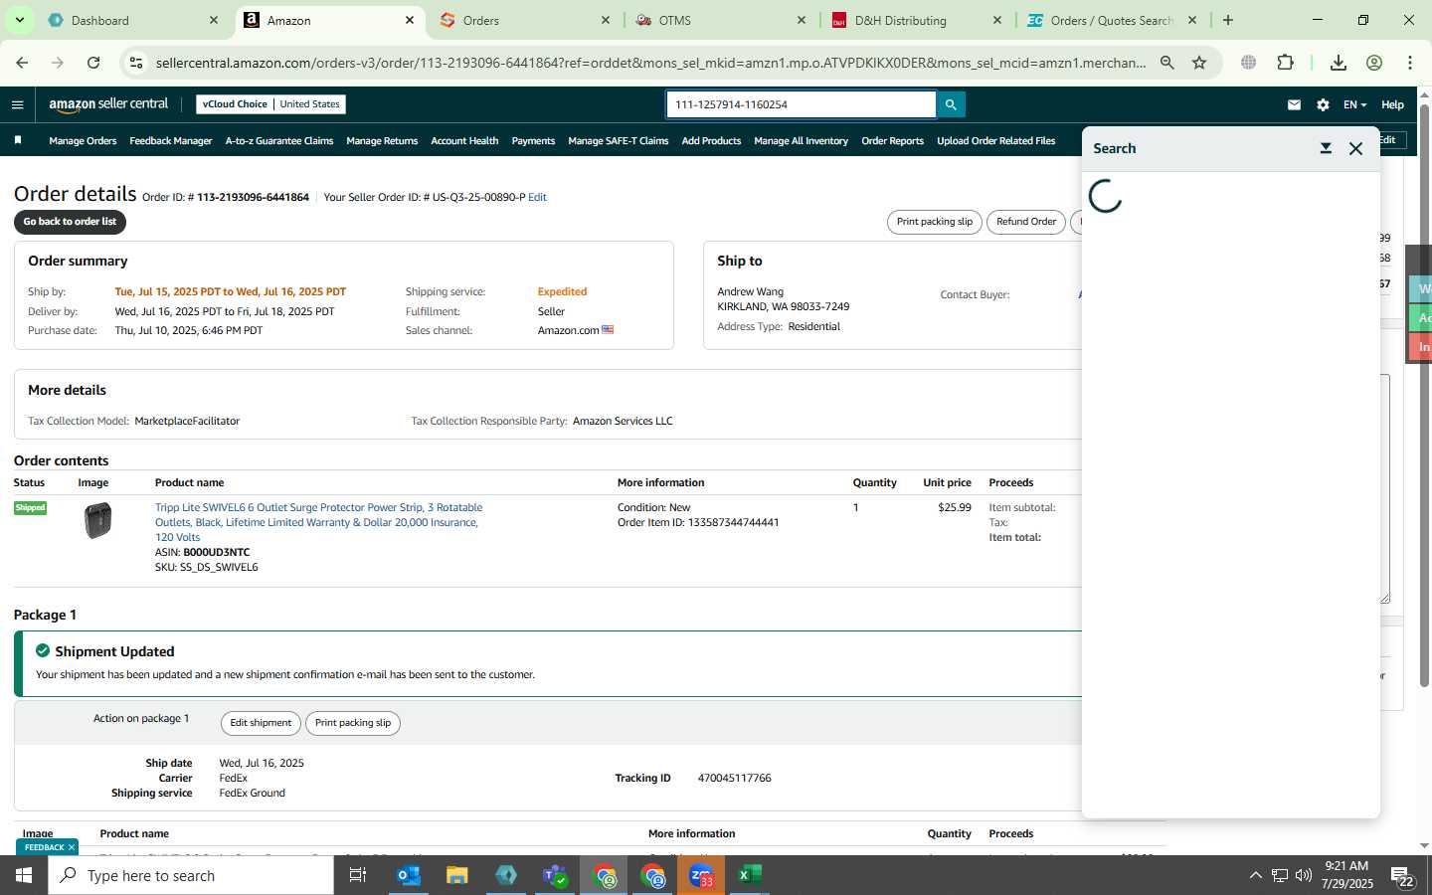This screenshot has height=895, width=1432.
Task: Bookmark this page with the star icon
Action: coord(1199,63)
